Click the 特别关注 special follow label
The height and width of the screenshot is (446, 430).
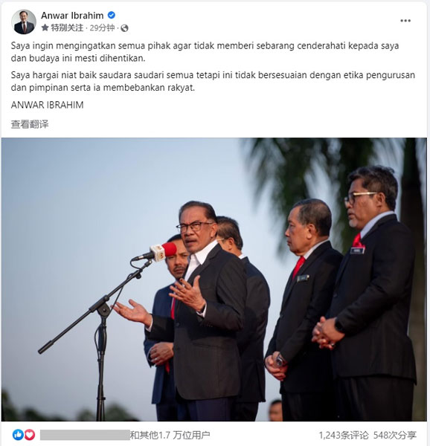coord(67,28)
